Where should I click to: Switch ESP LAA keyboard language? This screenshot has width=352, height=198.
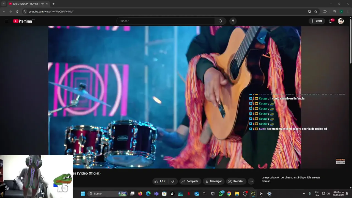317,194
